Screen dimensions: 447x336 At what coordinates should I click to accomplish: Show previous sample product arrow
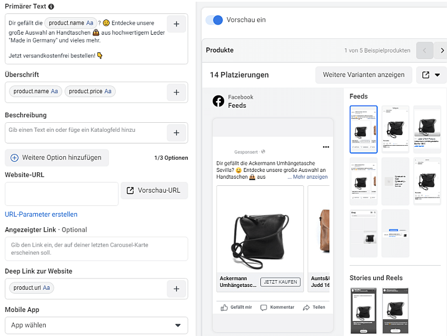pos(425,50)
